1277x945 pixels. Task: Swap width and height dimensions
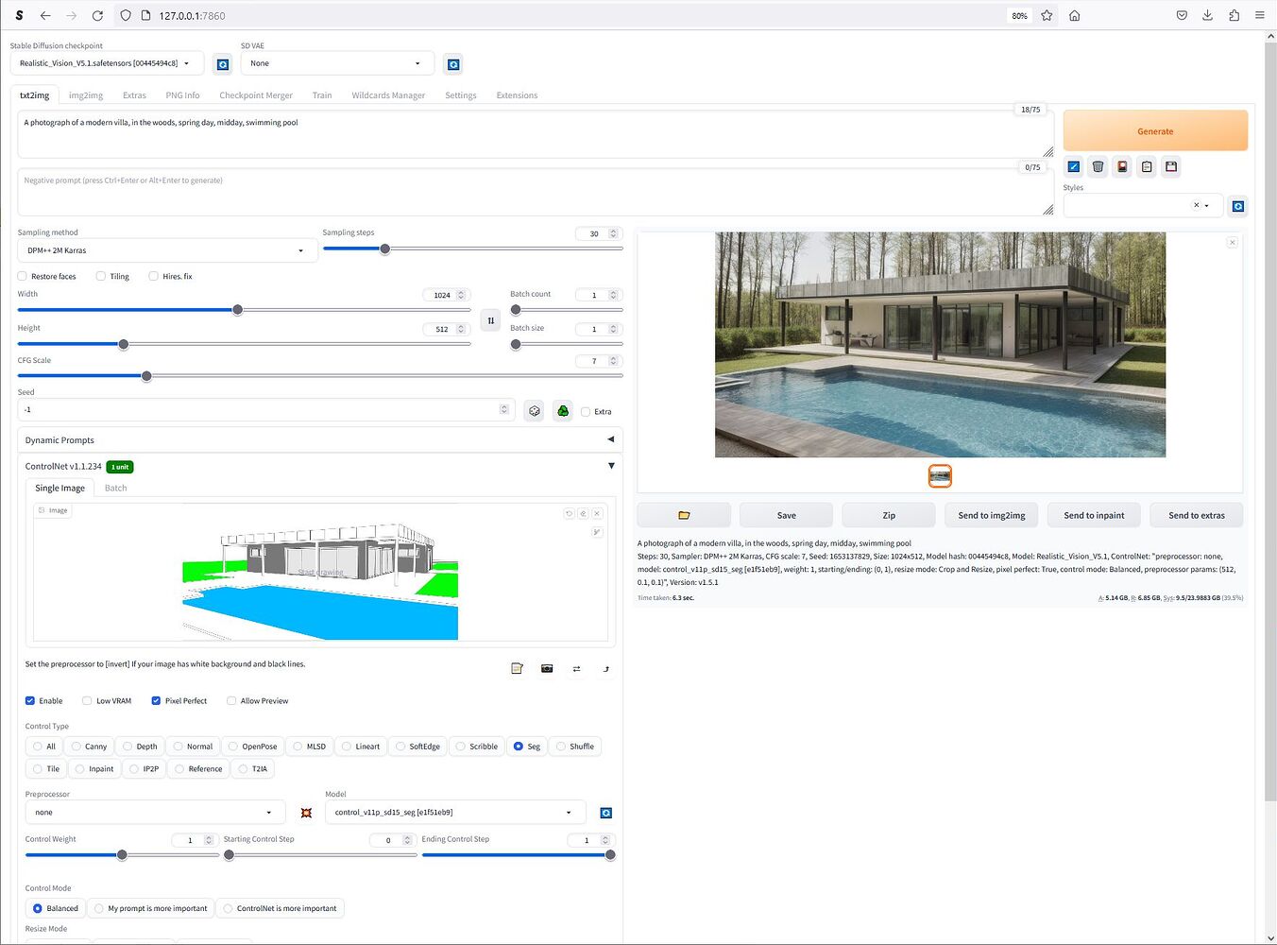click(x=490, y=320)
